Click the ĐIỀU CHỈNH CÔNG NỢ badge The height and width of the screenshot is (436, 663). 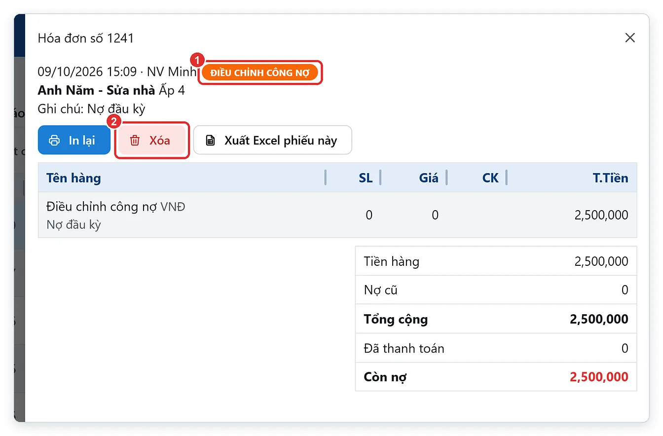(260, 73)
